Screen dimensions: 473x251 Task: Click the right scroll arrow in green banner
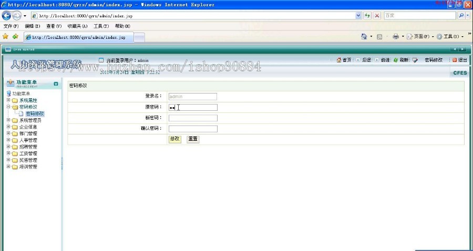pos(462,49)
